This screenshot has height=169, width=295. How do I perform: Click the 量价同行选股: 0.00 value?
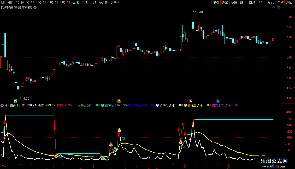point(169,106)
